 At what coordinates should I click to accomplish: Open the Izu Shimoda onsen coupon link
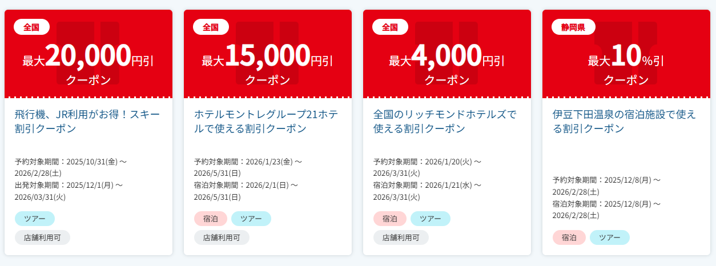pos(626,122)
